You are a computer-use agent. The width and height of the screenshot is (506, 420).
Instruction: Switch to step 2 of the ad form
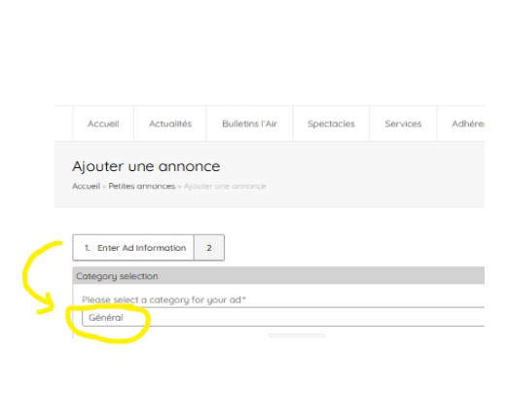click(x=209, y=248)
